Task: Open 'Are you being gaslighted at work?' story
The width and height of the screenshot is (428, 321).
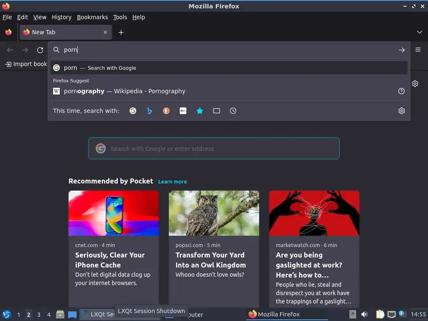Action: point(309,265)
